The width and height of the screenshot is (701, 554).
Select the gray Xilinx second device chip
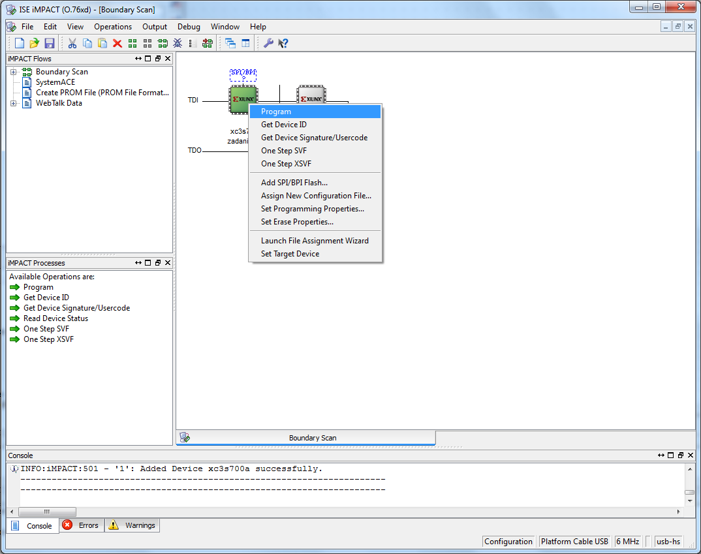(x=311, y=94)
